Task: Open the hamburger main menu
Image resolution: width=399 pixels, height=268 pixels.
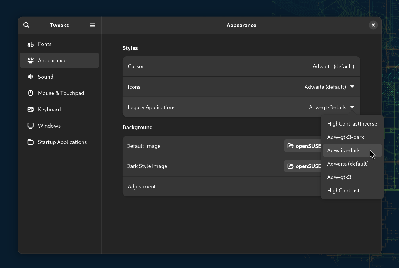Action: (x=92, y=25)
